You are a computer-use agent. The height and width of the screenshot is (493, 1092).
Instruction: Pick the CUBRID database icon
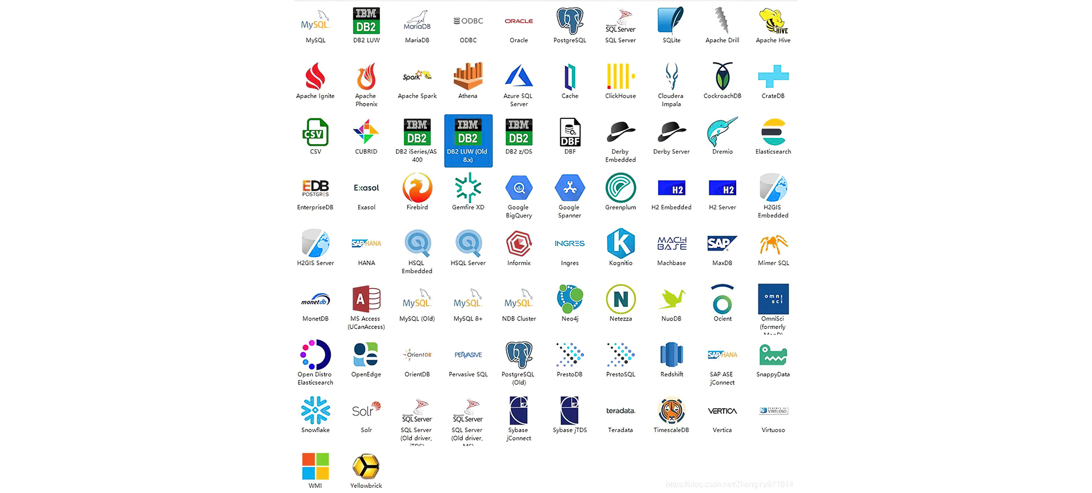[366, 133]
